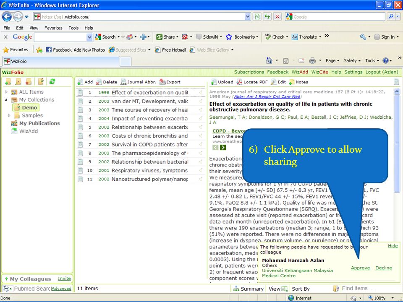The height and width of the screenshot is (302, 403).
Task: Click the tag icon on row 5
Action: (x=201, y=127)
